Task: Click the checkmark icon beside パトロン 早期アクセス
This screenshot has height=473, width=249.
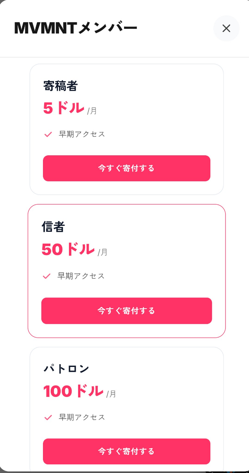Action: (47, 417)
